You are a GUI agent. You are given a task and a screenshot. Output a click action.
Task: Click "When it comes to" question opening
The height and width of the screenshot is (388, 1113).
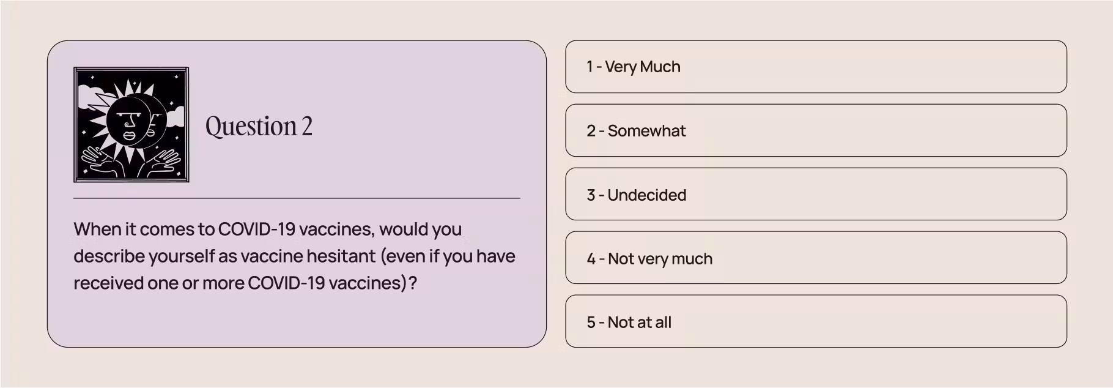144,229
